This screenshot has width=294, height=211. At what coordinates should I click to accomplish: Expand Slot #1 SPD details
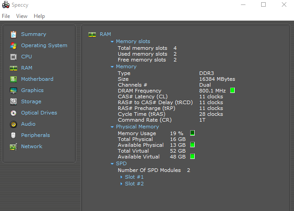(121, 177)
